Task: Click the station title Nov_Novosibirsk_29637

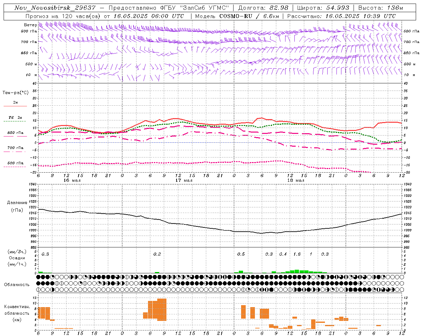Action: pos(55,8)
